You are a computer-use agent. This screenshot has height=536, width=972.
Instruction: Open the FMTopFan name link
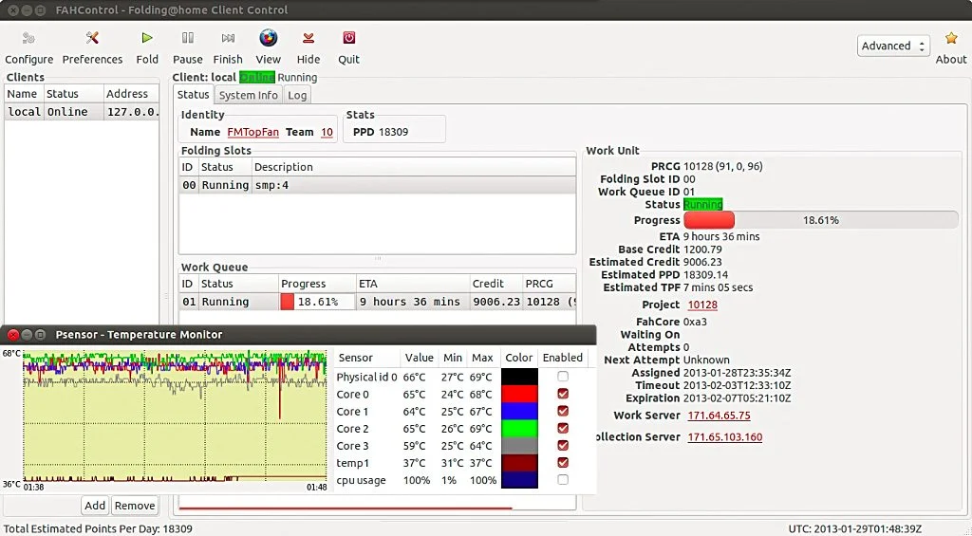[252, 132]
